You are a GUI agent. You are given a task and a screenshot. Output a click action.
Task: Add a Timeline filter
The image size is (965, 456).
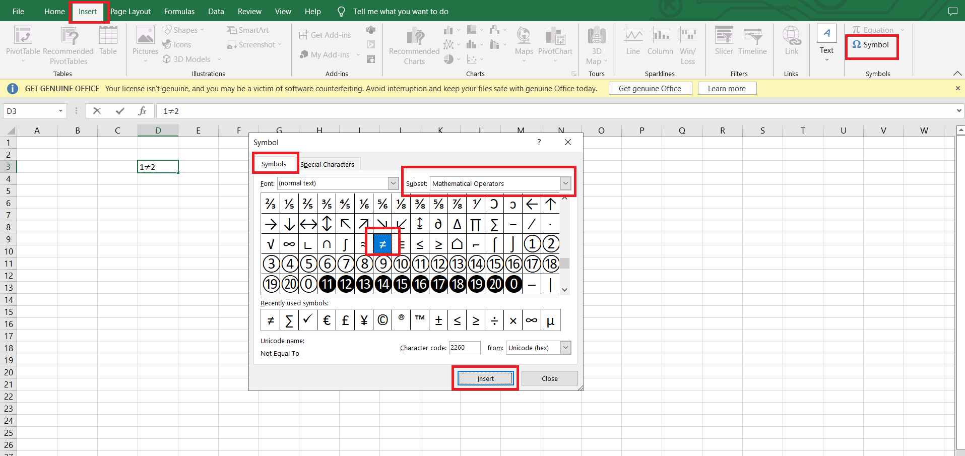pyautogui.click(x=752, y=41)
